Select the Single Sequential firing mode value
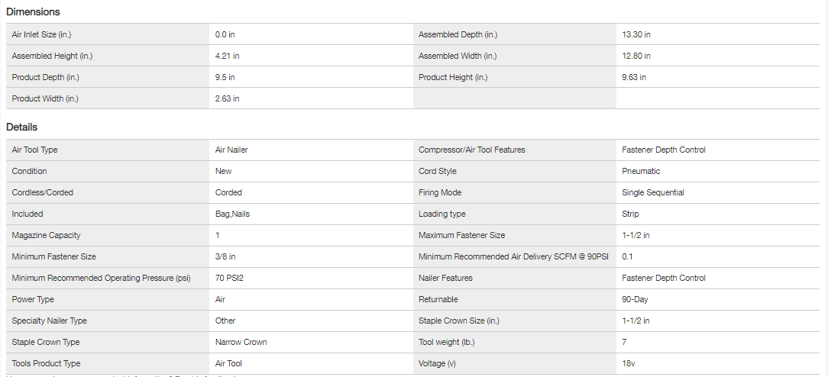828x377 pixels. 653,192
